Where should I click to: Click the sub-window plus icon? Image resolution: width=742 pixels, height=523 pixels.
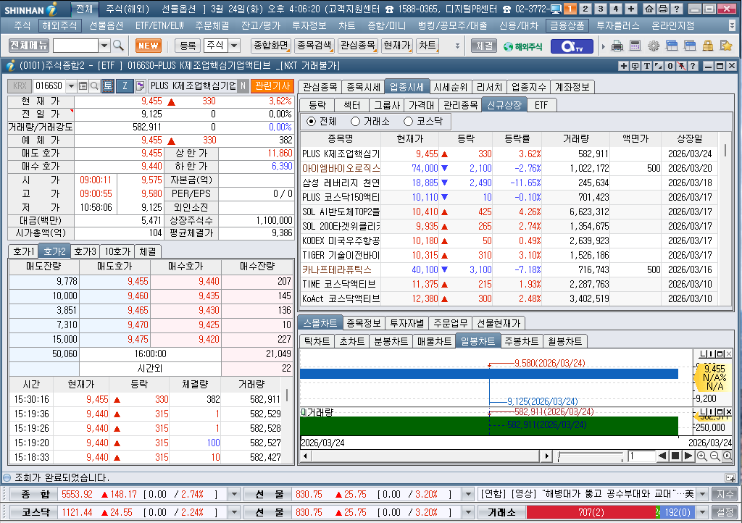[624, 66]
